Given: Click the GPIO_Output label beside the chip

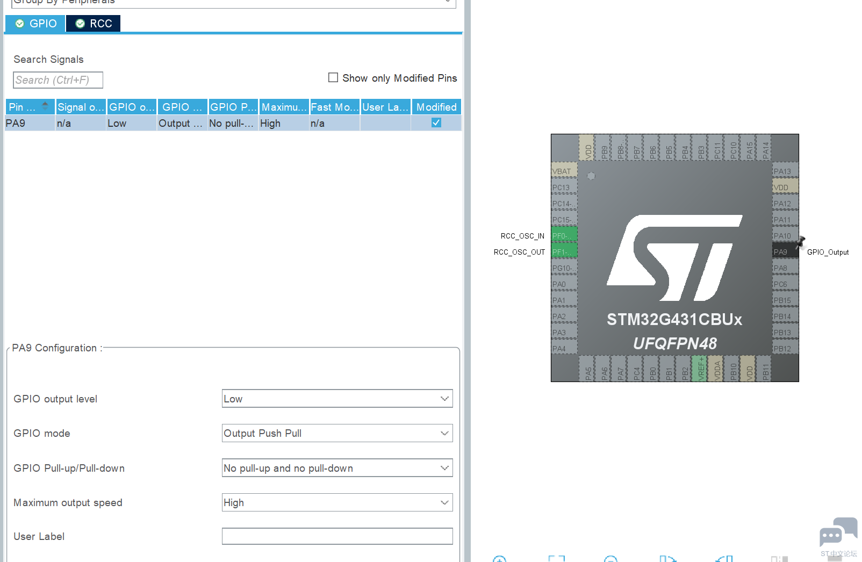Looking at the screenshot, I should 828,252.
